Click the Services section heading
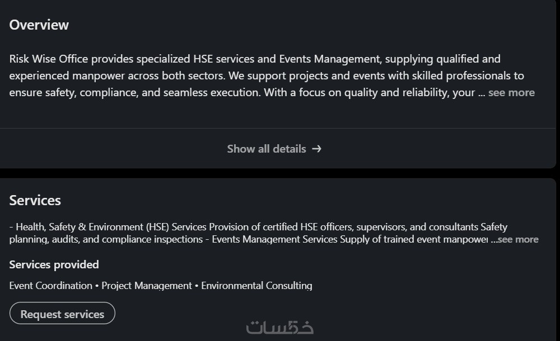The image size is (560, 341). [x=35, y=200]
